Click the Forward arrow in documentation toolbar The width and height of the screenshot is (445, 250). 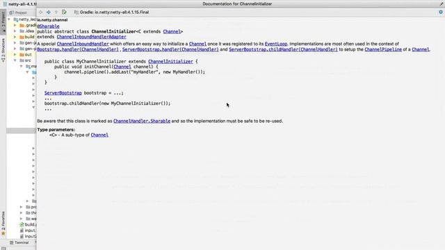click(x=49, y=12)
